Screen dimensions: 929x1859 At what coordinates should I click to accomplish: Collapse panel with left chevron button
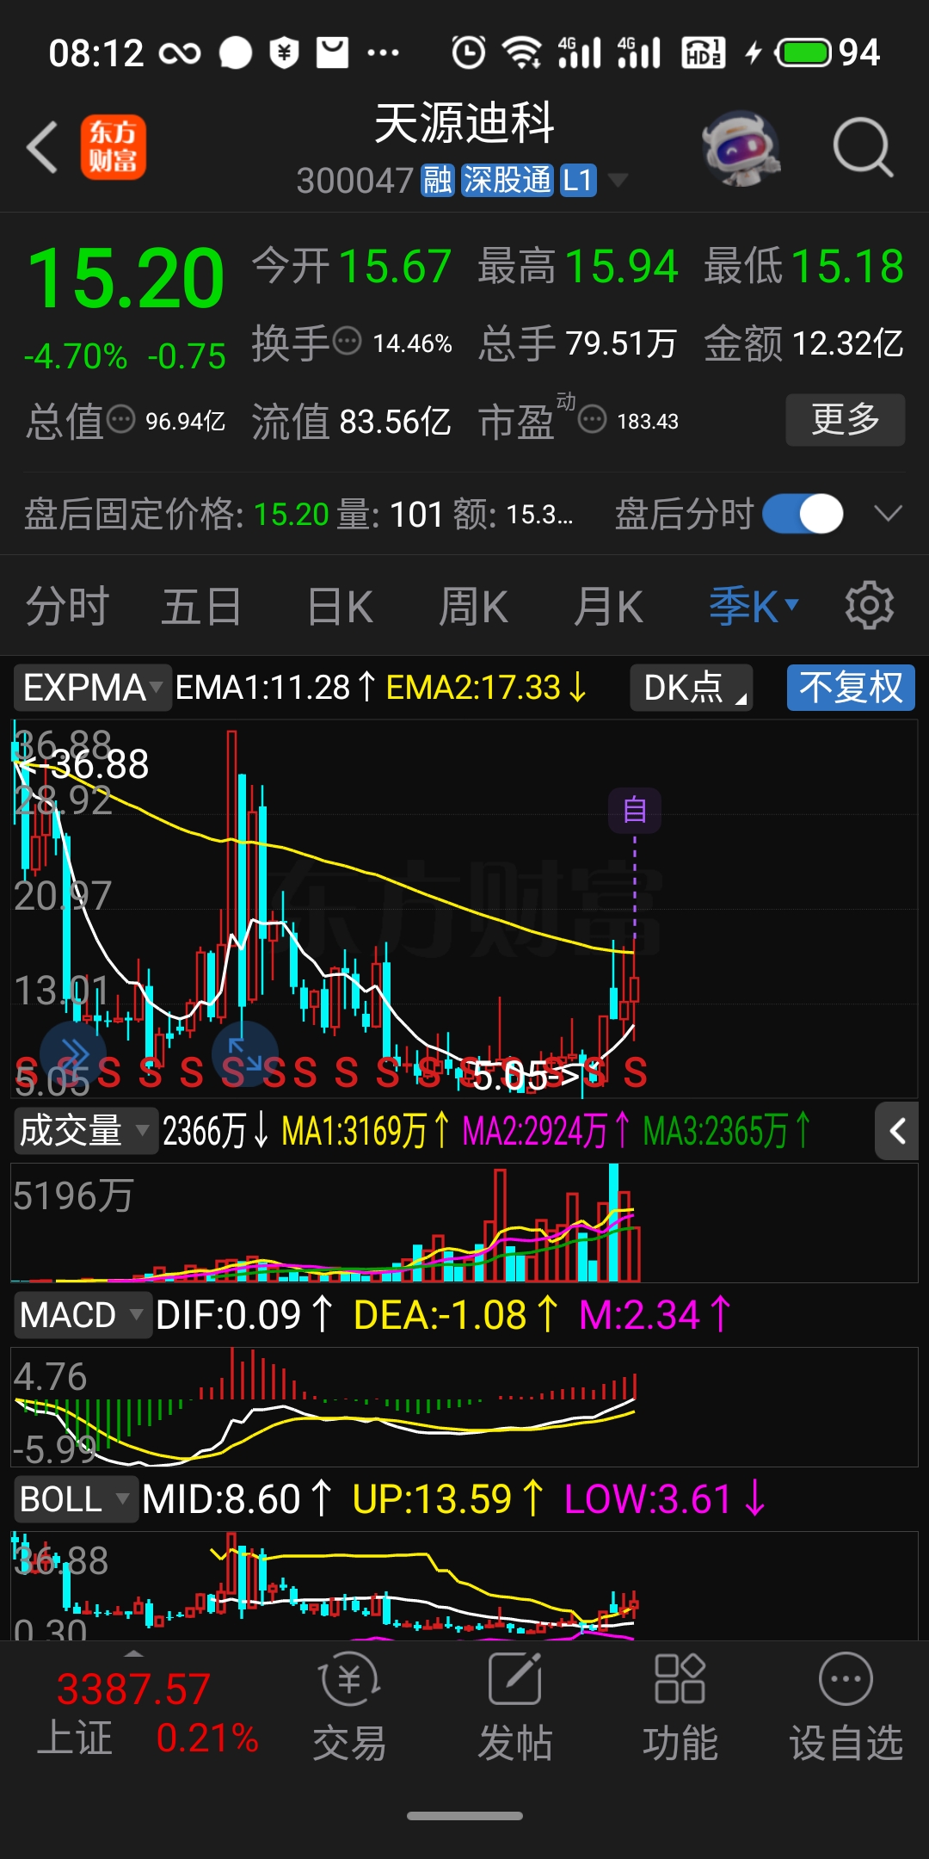pyautogui.click(x=897, y=1131)
